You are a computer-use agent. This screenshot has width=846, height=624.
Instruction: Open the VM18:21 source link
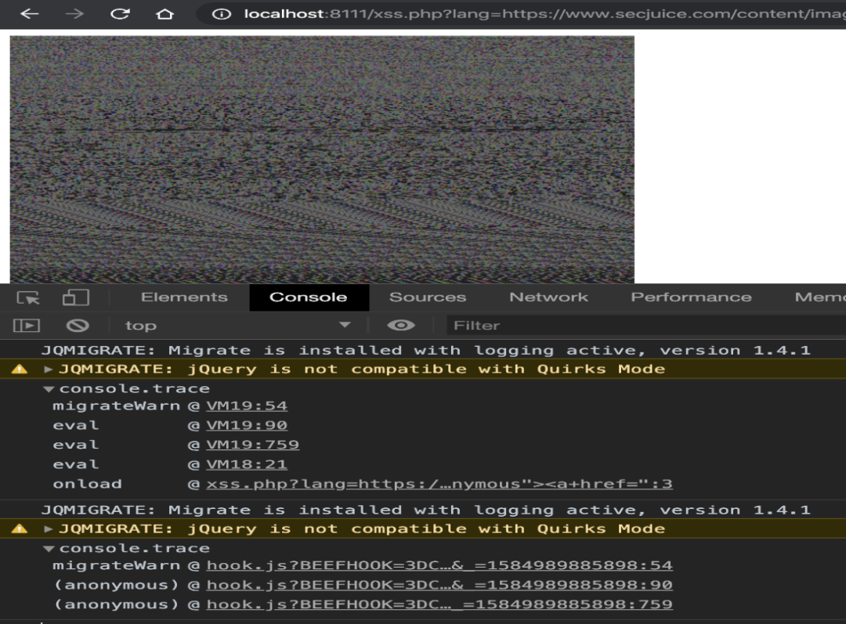247,464
